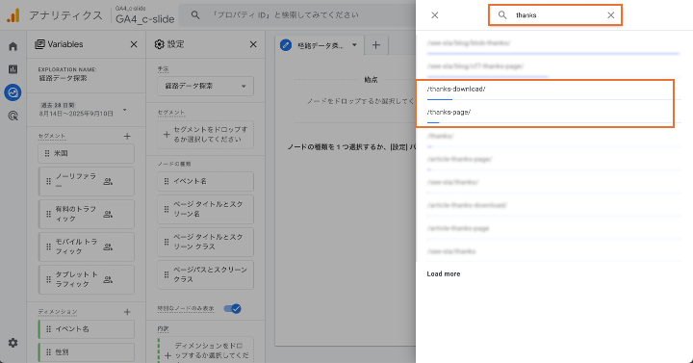Click drag handle of 米国 segment

pyautogui.click(x=47, y=153)
